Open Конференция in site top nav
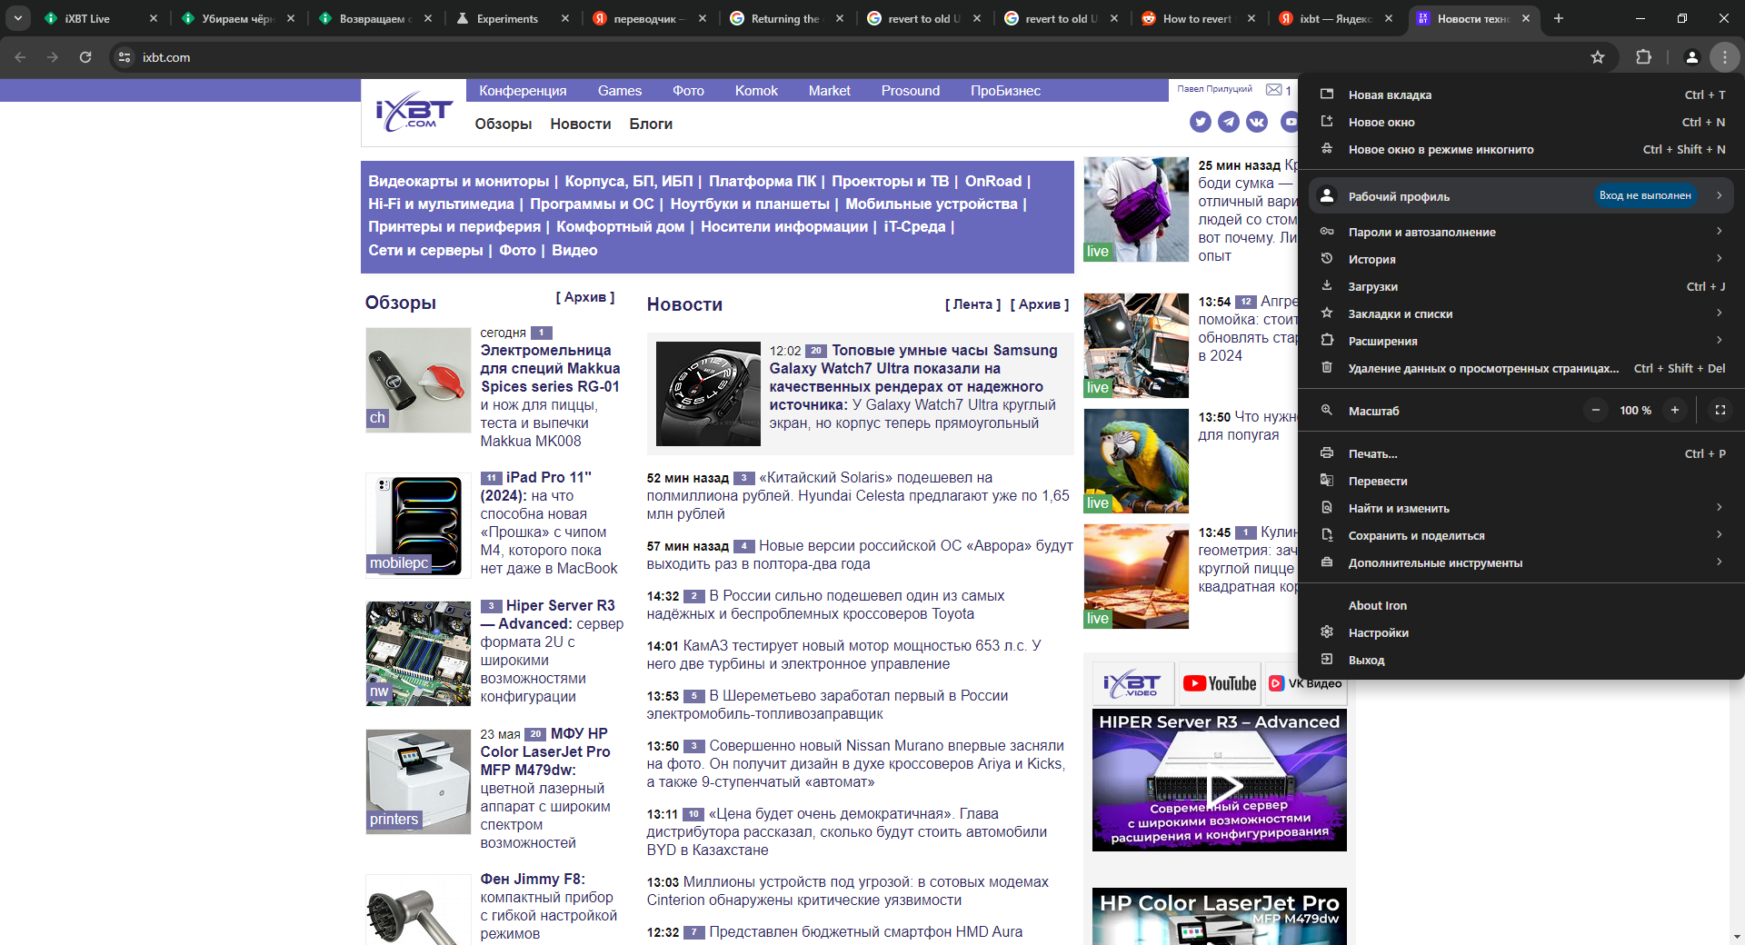The height and width of the screenshot is (945, 1745). point(523,91)
